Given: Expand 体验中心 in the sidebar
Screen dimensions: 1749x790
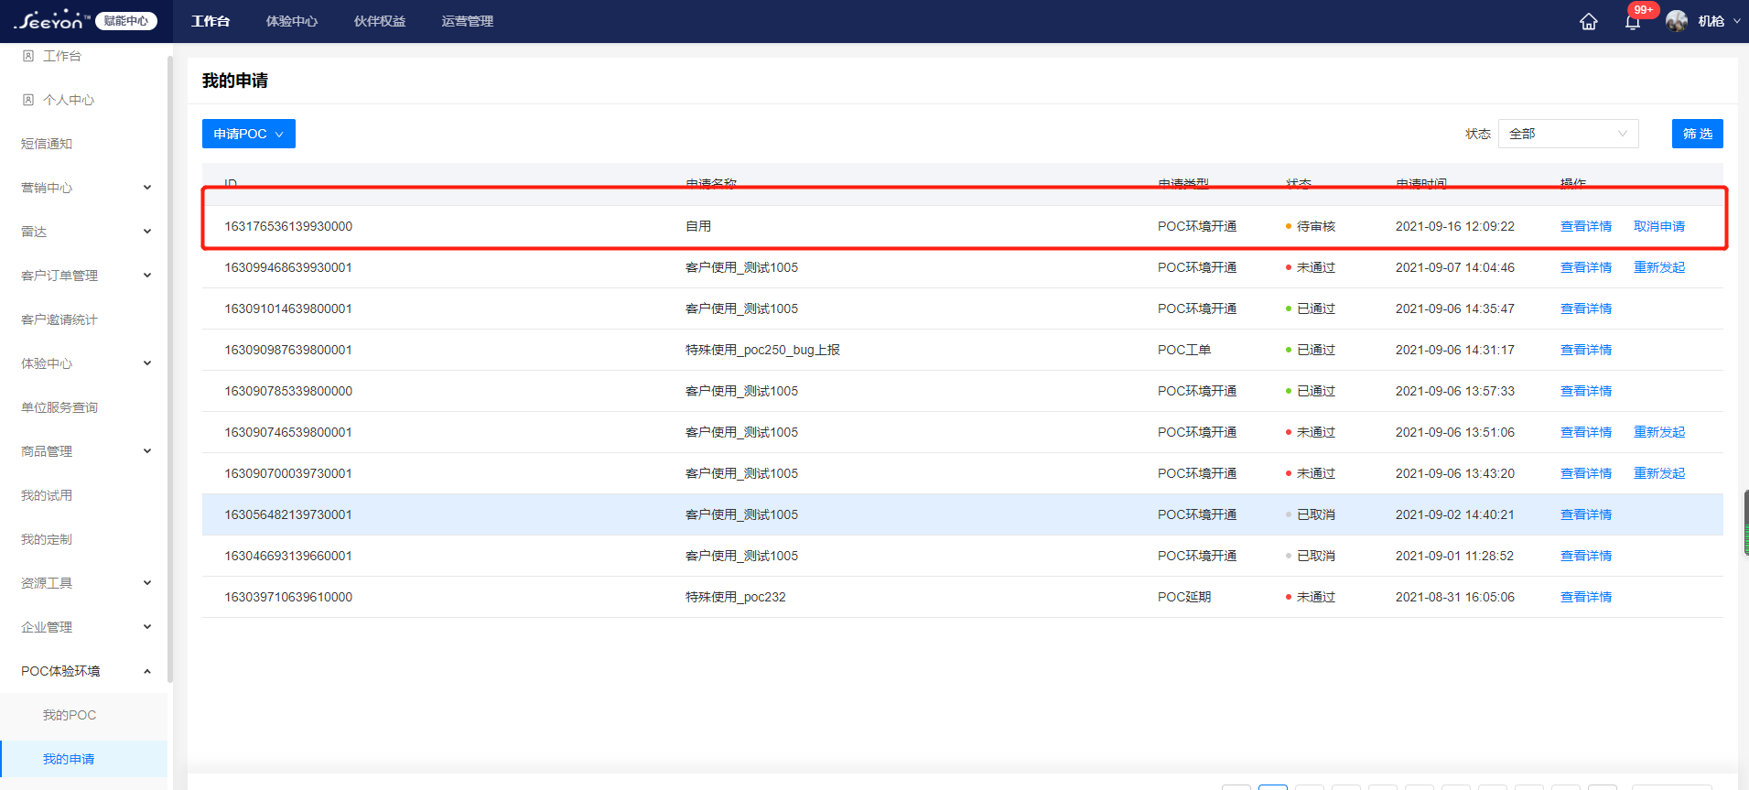Looking at the screenshot, I should (147, 363).
